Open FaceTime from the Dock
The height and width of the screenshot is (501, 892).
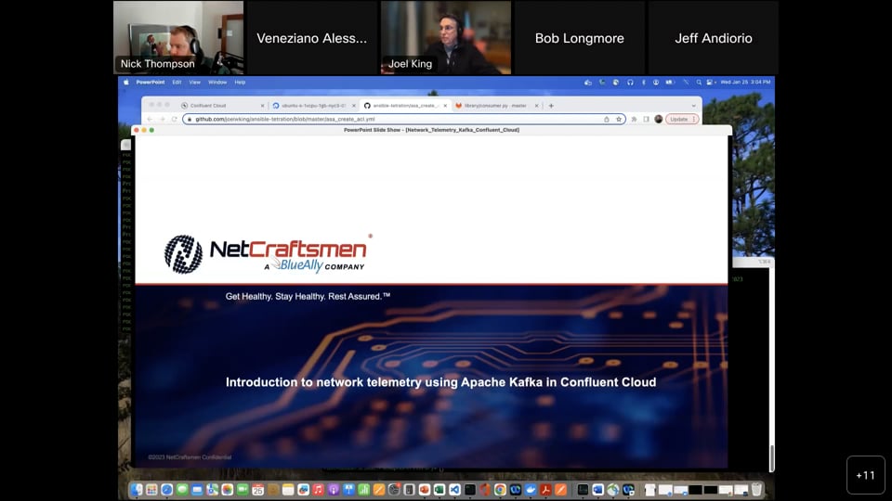pyautogui.click(x=243, y=490)
